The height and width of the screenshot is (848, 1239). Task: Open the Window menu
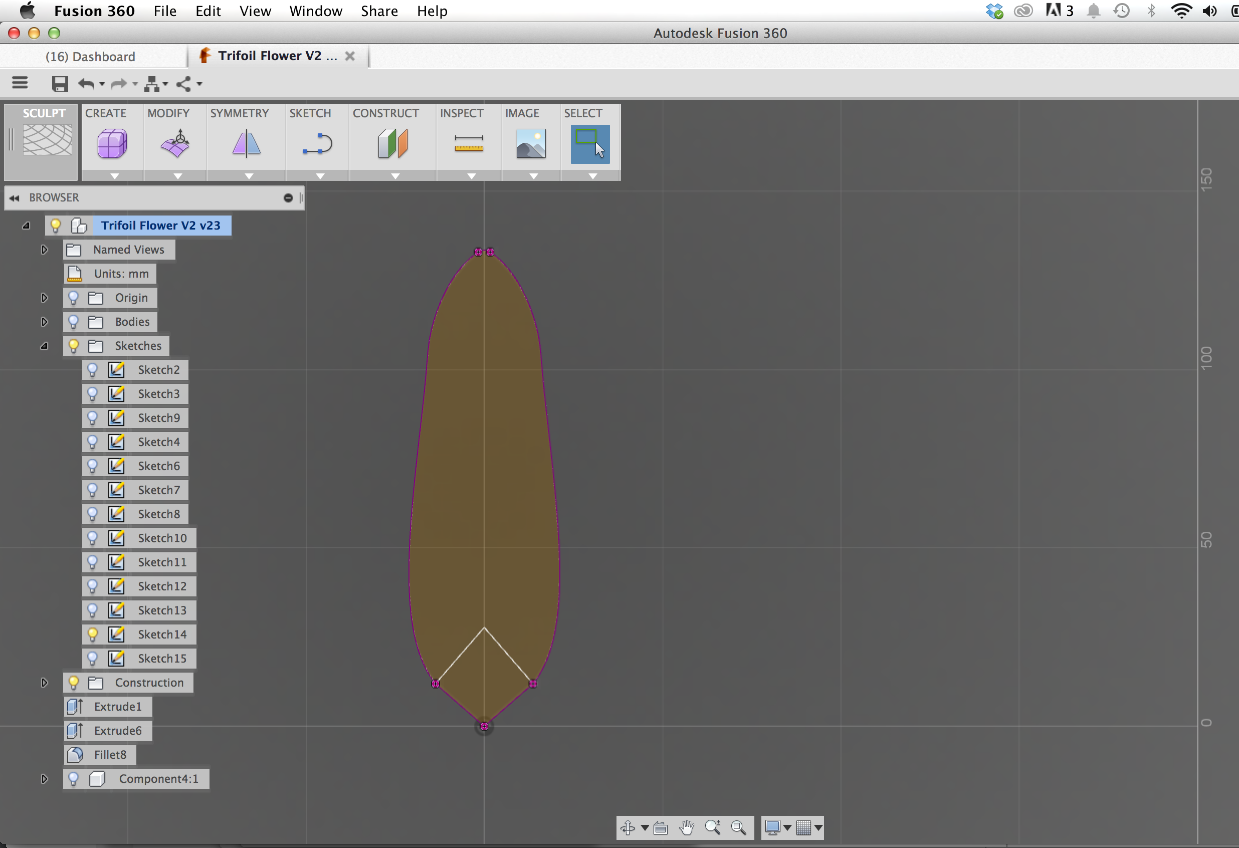(x=315, y=11)
